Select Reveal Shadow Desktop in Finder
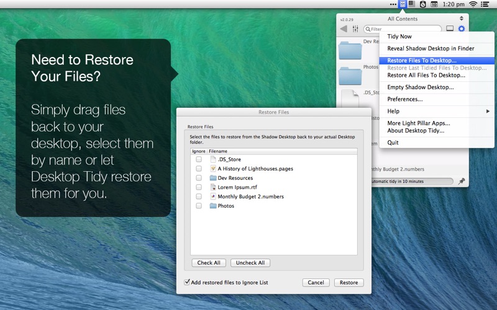Image resolution: width=497 pixels, height=310 pixels. (437, 48)
